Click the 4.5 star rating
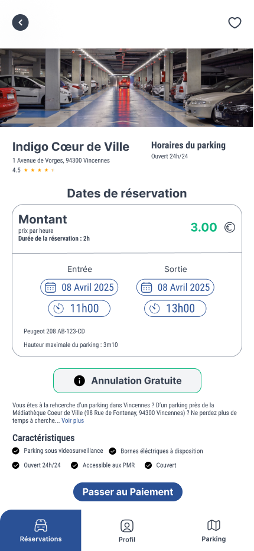Image resolution: width=254 pixels, height=551 pixels. [34, 170]
